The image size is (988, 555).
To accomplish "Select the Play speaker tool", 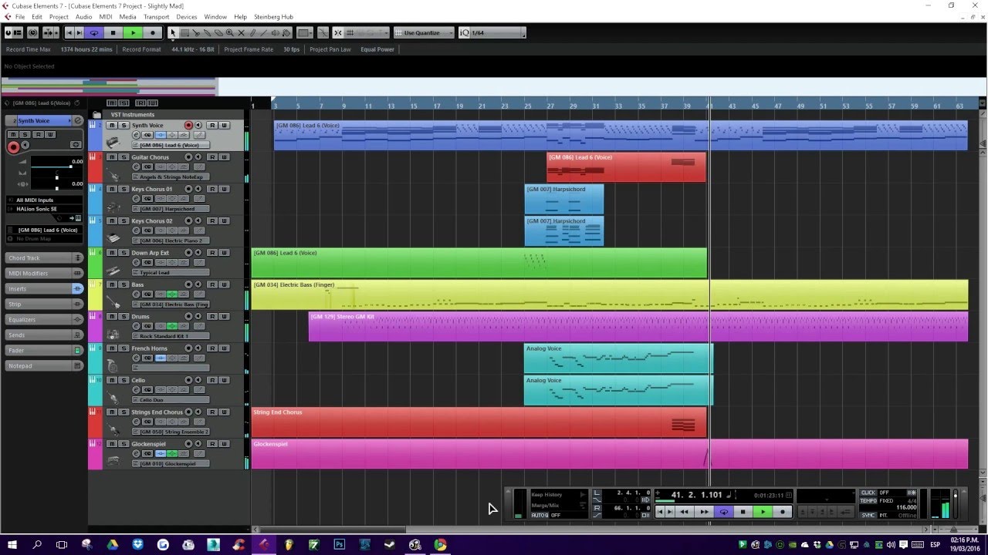I will pos(276,33).
